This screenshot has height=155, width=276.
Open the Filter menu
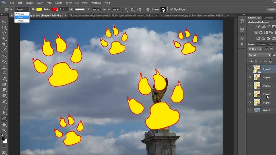point(69,3)
